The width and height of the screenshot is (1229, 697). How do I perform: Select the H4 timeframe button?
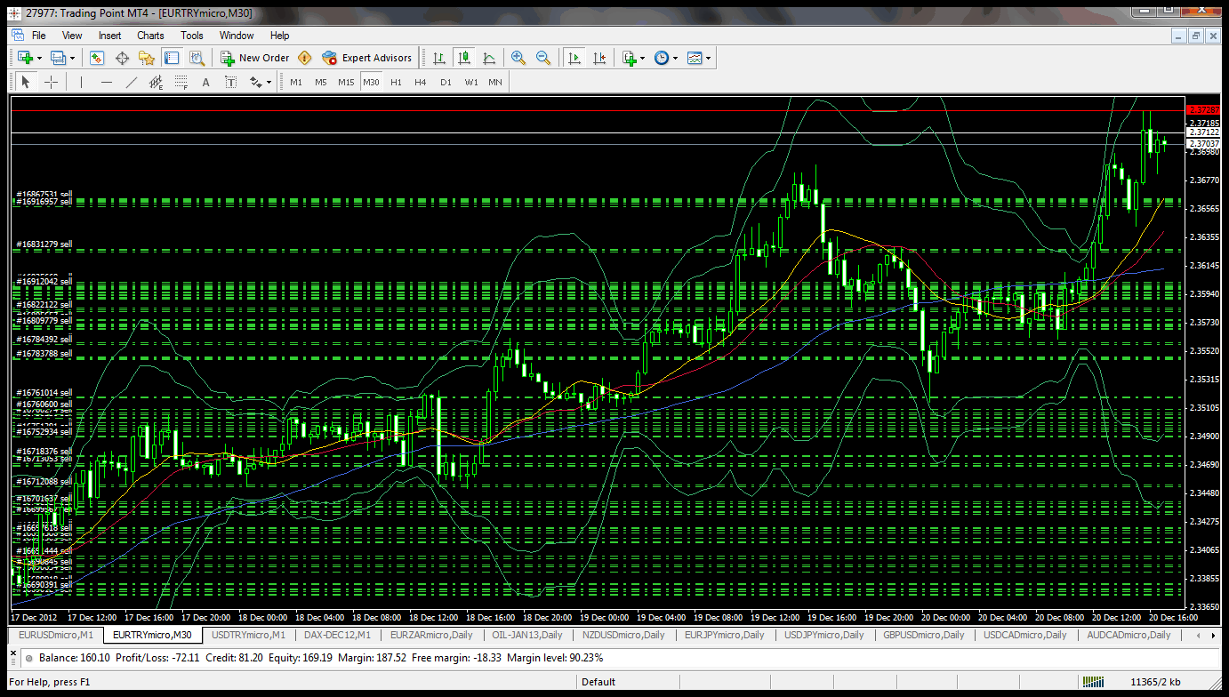tap(421, 82)
